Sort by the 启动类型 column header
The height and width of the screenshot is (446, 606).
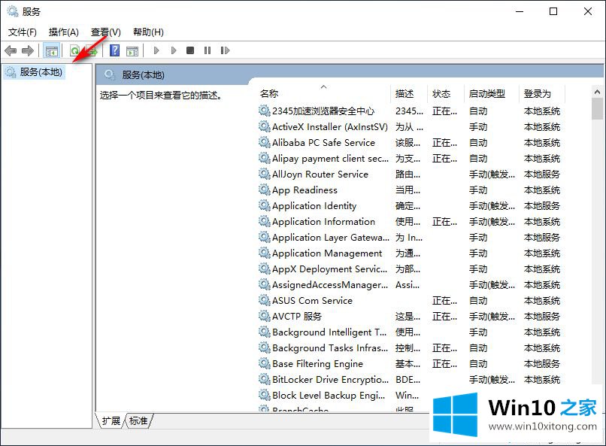tap(487, 94)
